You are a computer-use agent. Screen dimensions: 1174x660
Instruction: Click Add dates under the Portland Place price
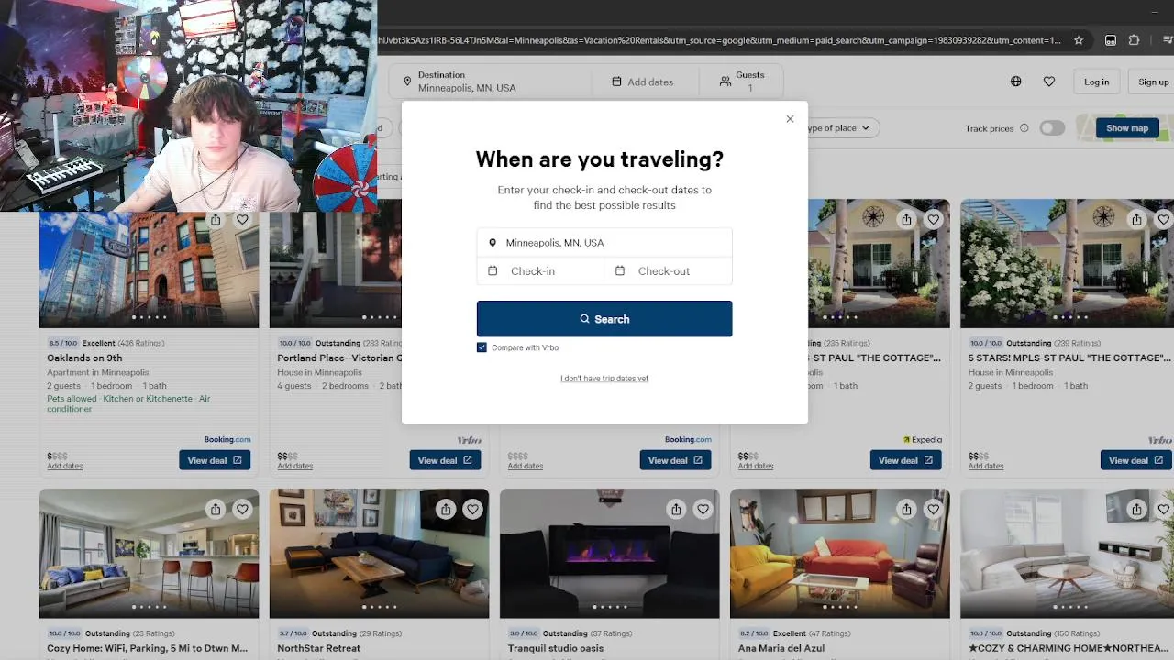294,467
